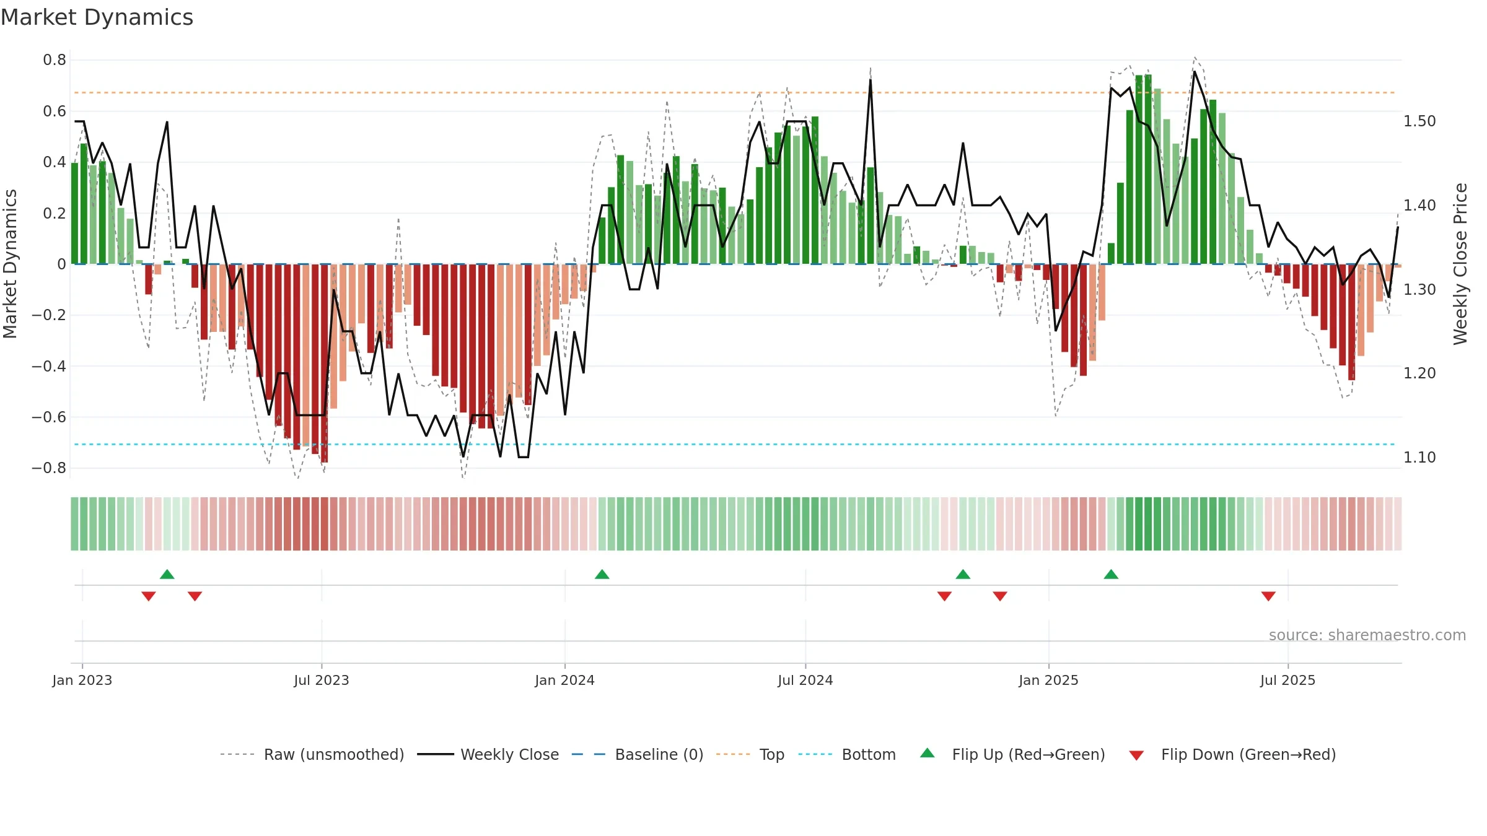
Task: Toggle the Top legend entry
Action: pyautogui.click(x=750, y=754)
